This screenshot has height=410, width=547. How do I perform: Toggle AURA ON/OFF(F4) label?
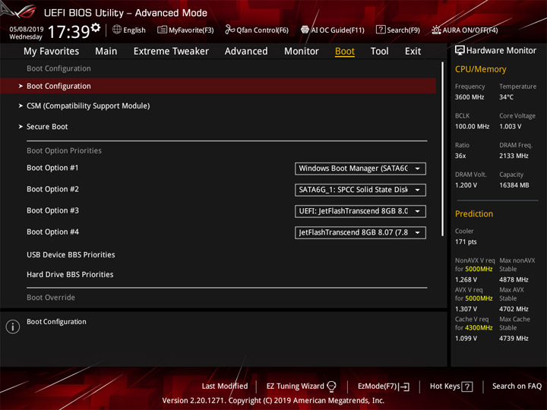(470, 30)
